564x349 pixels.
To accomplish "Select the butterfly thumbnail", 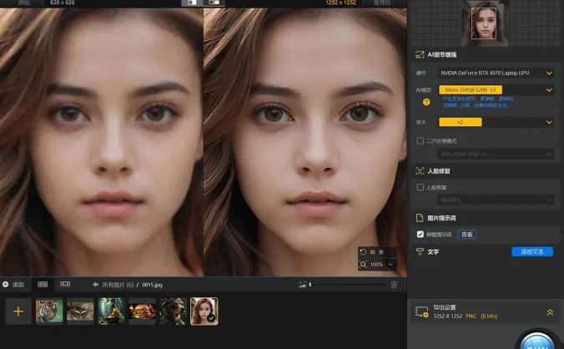I will click(x=80, y=311).
